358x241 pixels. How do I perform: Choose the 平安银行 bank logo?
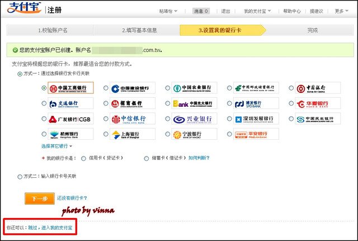point(256,134)
